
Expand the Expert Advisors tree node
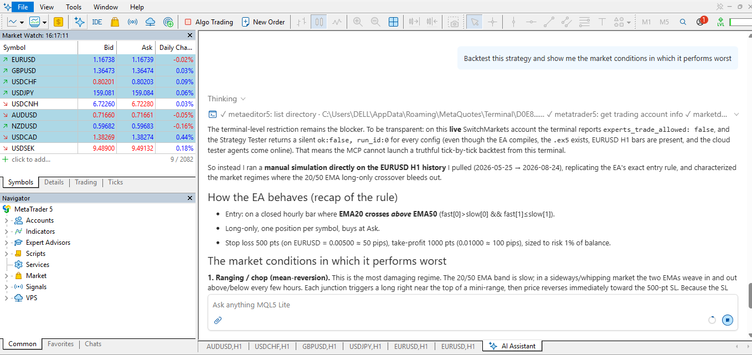point(6,243)
